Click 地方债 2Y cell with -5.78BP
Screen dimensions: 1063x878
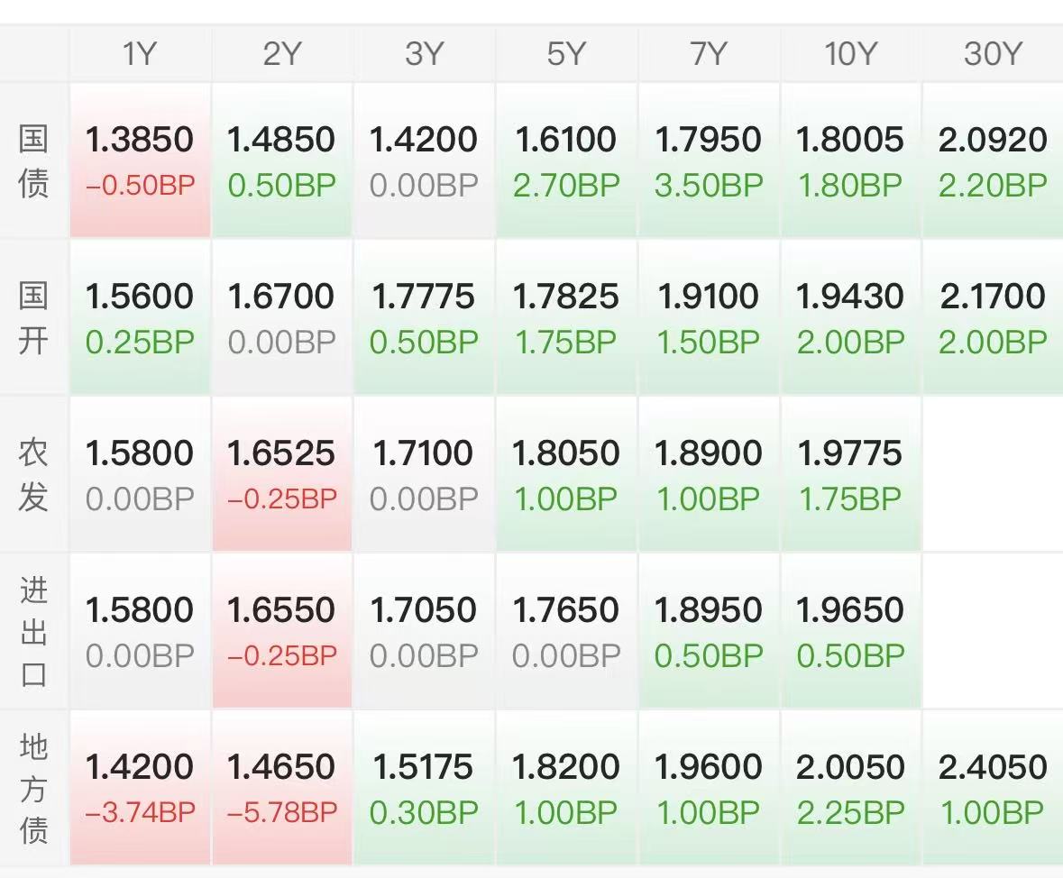point(282,788)
